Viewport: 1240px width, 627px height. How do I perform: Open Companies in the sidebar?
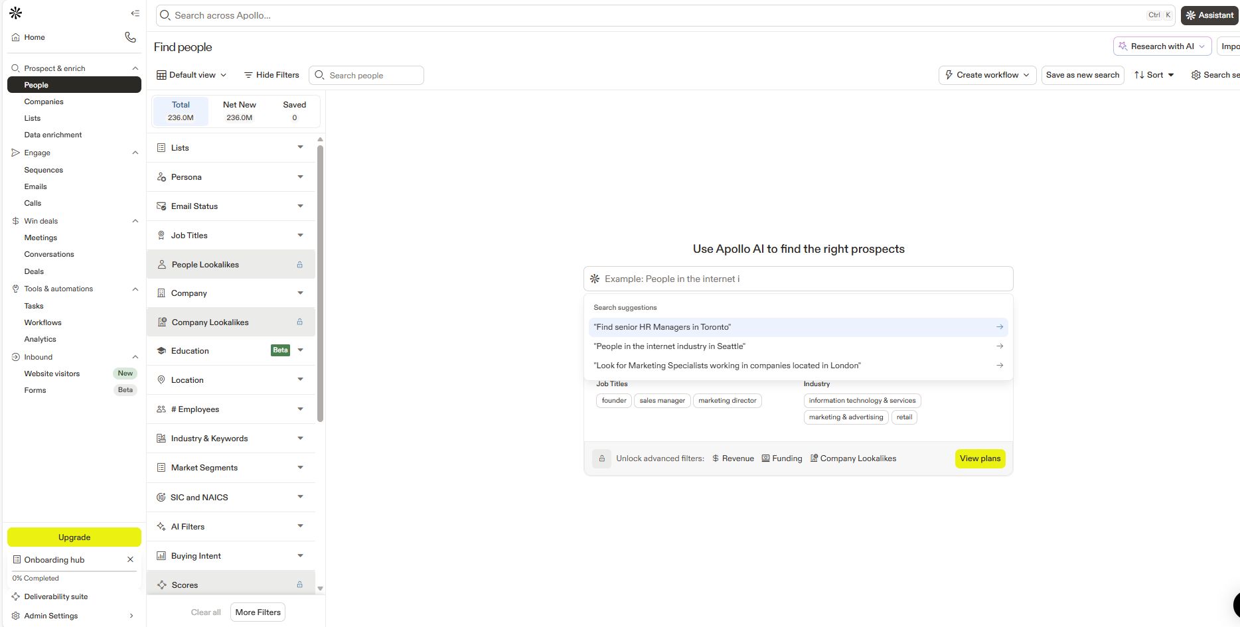[44, 102]
